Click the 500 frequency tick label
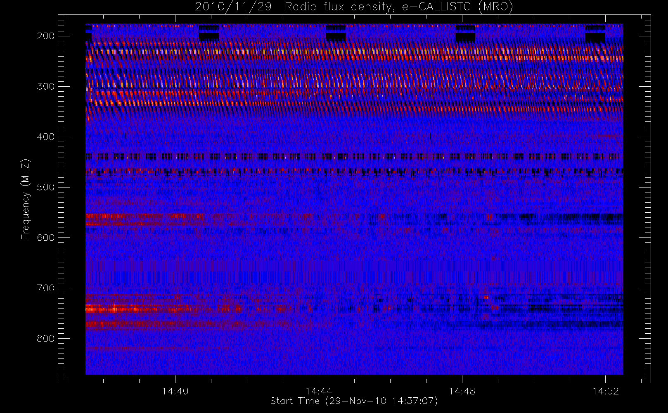The height and width of the screenshot is (413, 668). 46,187
